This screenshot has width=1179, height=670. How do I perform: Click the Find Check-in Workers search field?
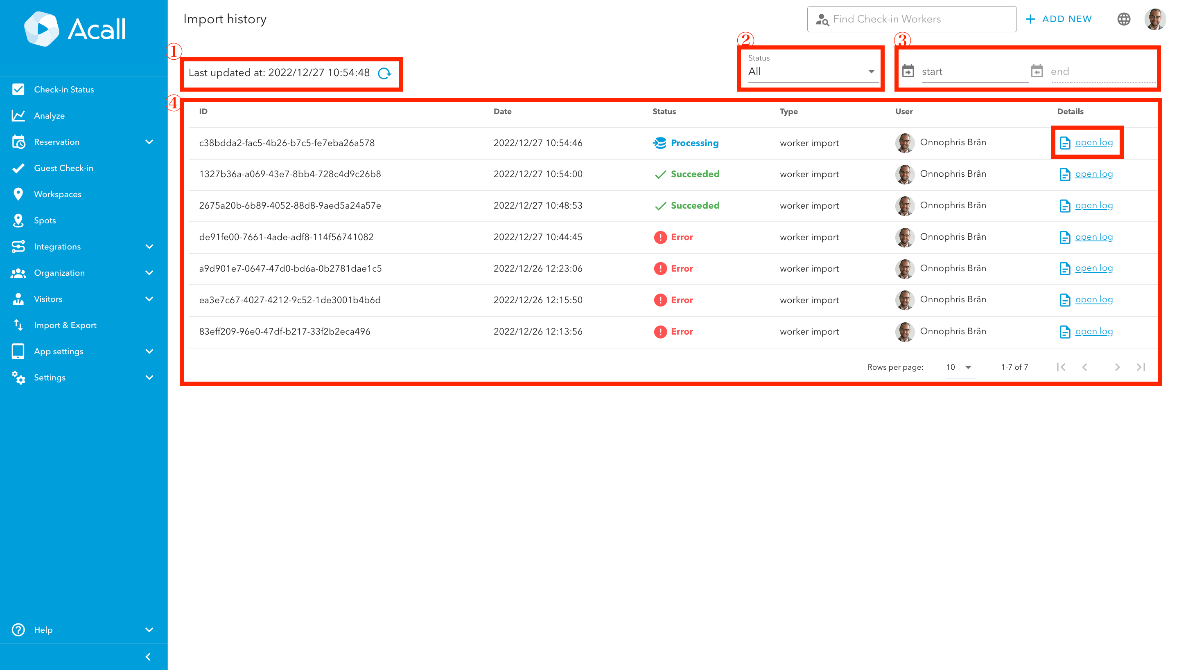(911, 19)
